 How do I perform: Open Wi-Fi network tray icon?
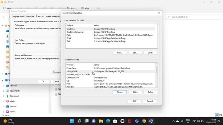[194, 121]
